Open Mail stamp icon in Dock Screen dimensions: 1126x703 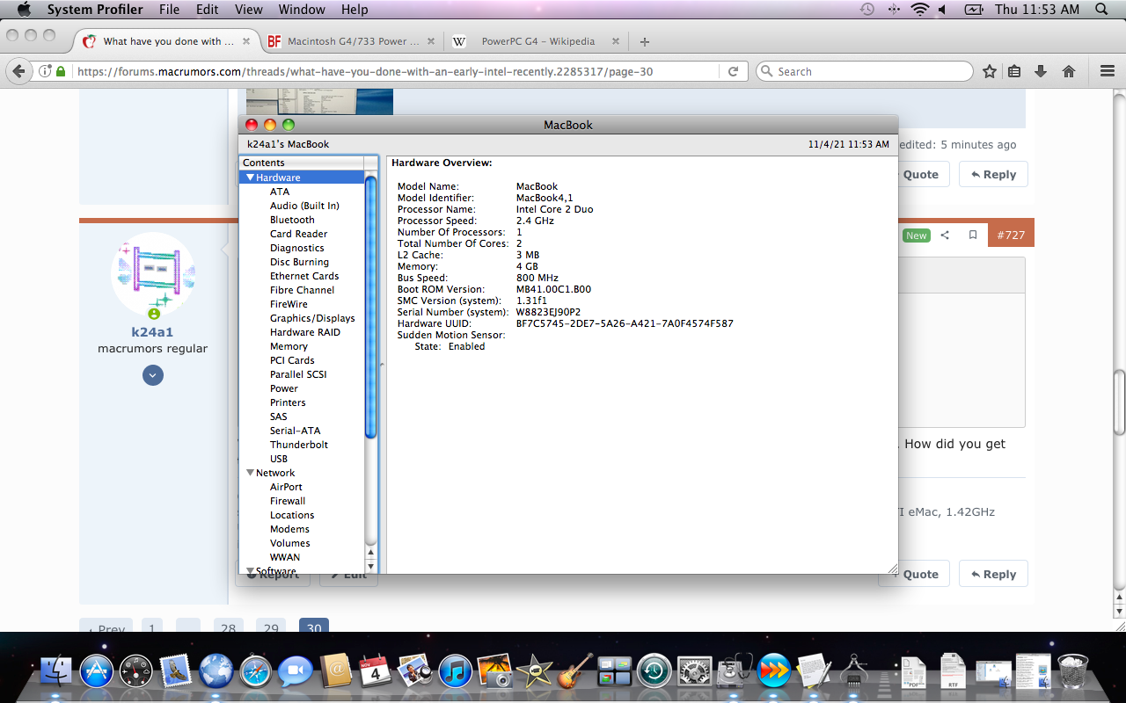pos(176,670)
